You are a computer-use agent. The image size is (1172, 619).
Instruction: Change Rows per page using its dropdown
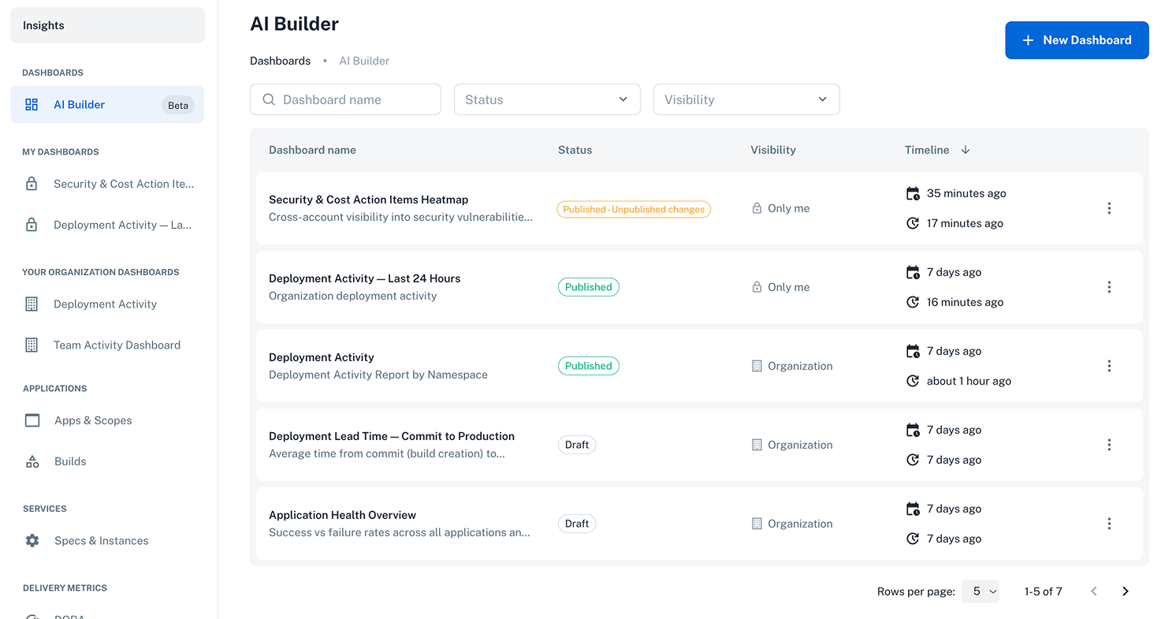coord(980,591)
